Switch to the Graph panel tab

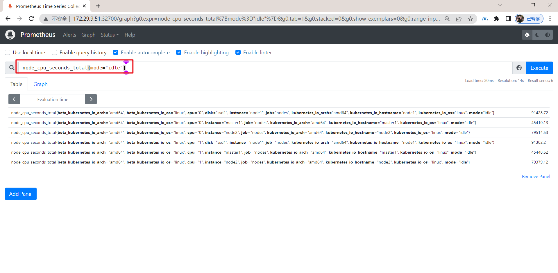pyautogui.click(x=40, y=84)
